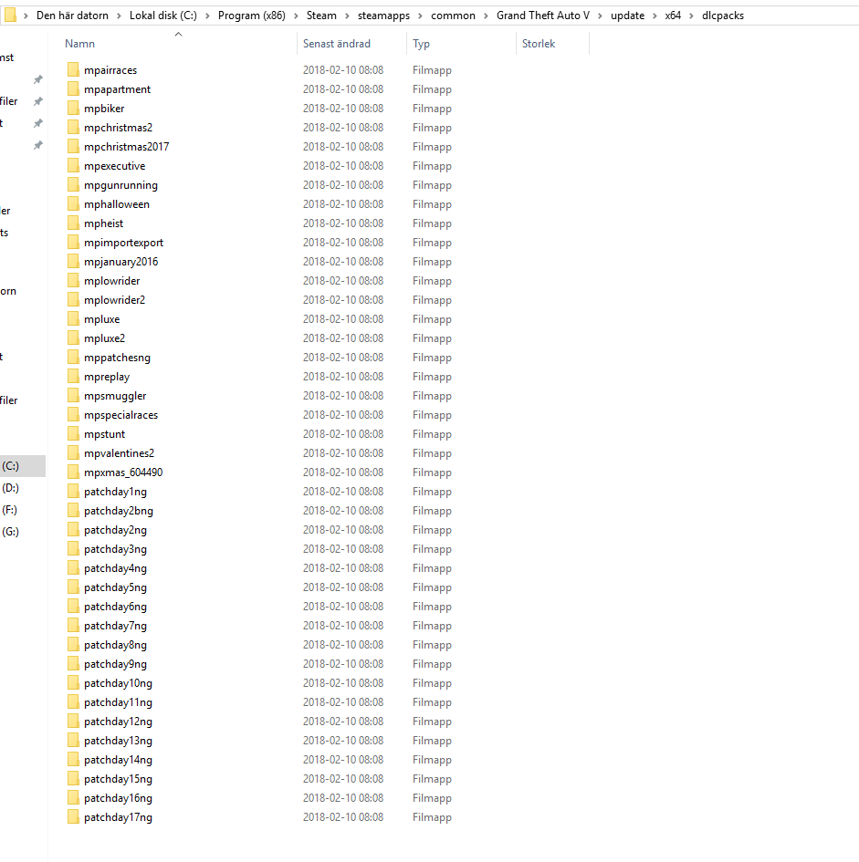859x862 pixels.
Task: Expand chevron after Grand Theft Auto V breadcrumb
Action: pyautogui.click(x=600, y=16)
